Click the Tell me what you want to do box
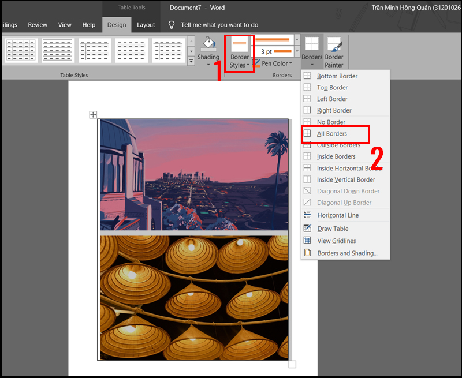Screen dimensions: 462x378 pos(219,25)
